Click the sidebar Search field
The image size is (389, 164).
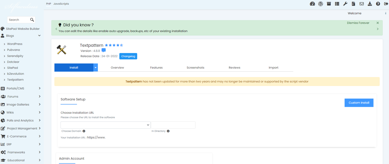[x=18, y=20]
